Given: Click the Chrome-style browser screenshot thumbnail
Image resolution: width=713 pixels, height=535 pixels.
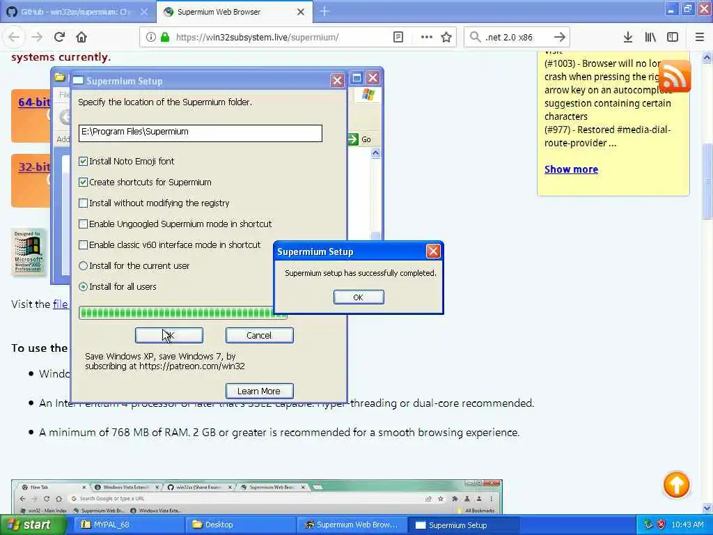Looking at the screenshot, I should click(x=257, y=496).
